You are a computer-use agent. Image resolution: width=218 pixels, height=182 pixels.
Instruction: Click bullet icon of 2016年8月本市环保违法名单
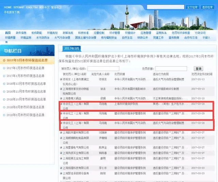(x=4, y=114)
